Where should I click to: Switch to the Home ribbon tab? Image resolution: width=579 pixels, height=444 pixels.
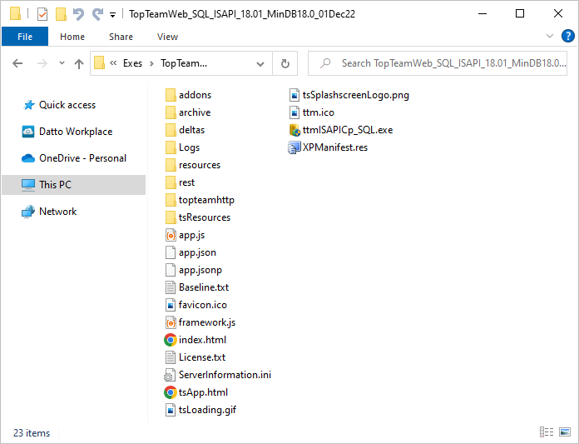click(72, 37)
